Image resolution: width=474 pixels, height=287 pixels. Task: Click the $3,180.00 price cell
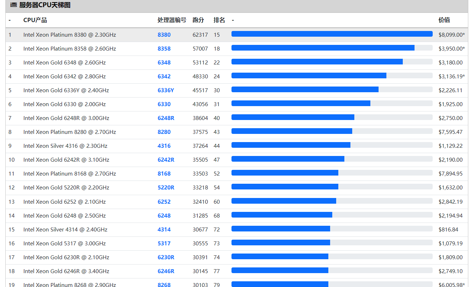click(450, 63)
